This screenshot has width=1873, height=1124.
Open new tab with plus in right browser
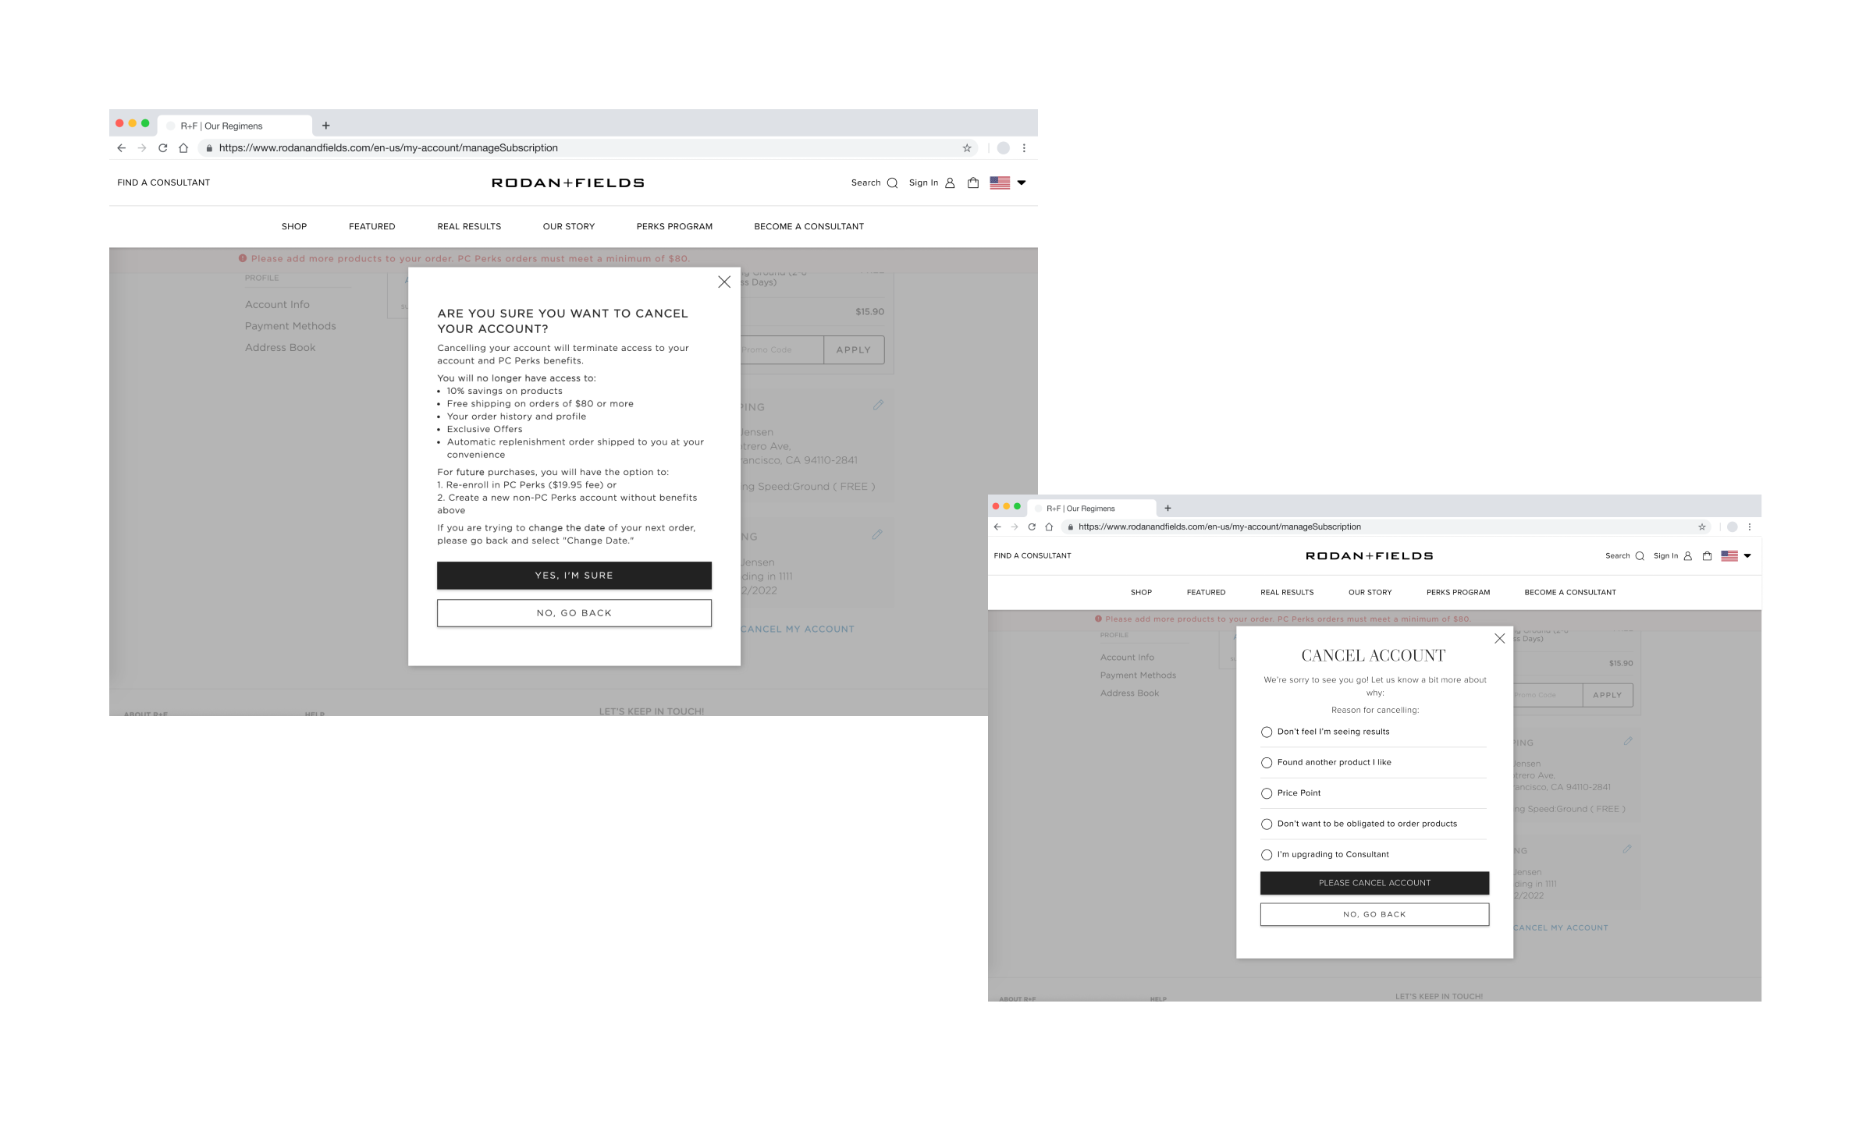(x=1168, y=508)
